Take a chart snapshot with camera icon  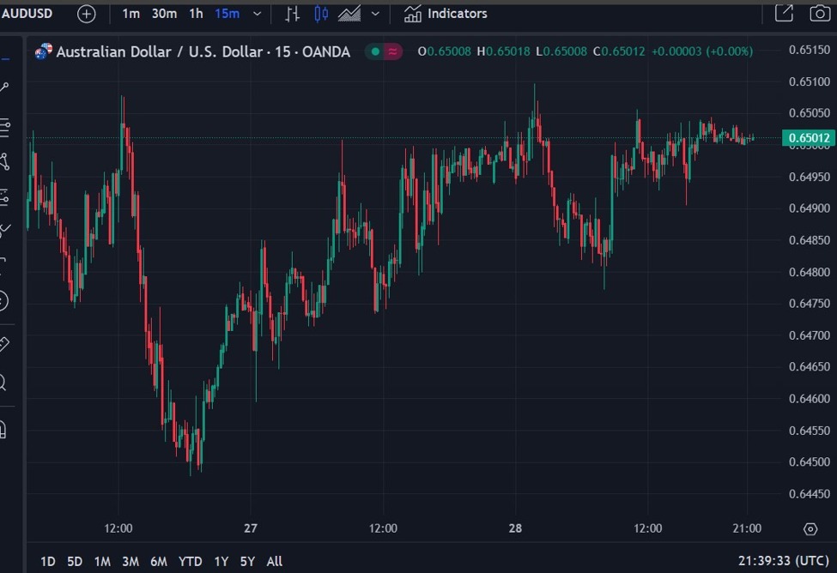pos(820,13)
